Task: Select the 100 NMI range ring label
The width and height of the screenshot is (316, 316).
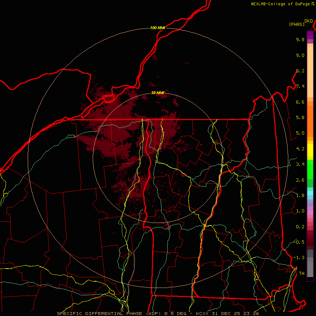Action: pos(158,28)
